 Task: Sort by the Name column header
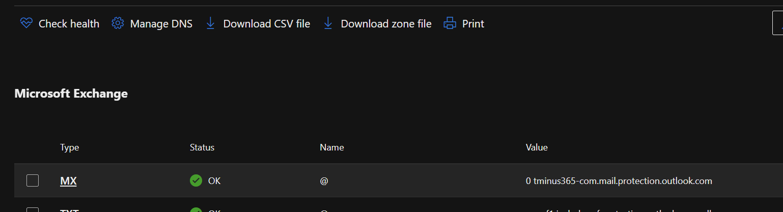(332, 147)
